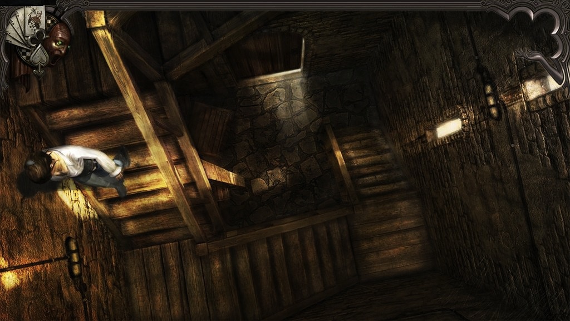570x321 pixels.
Task: Click the glowing rectangular window on the stone wall
Action: coord(448,128)
